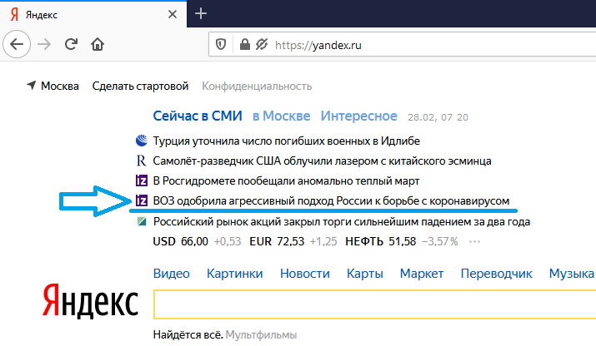This screenshot has height=346, width=596.
Task: Open Конфиденциальность link
Action: tap(257, 86)
